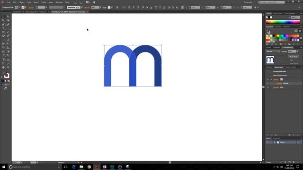
Task: Select Layer 1 row in Layers panel
Action: point(283,142)
